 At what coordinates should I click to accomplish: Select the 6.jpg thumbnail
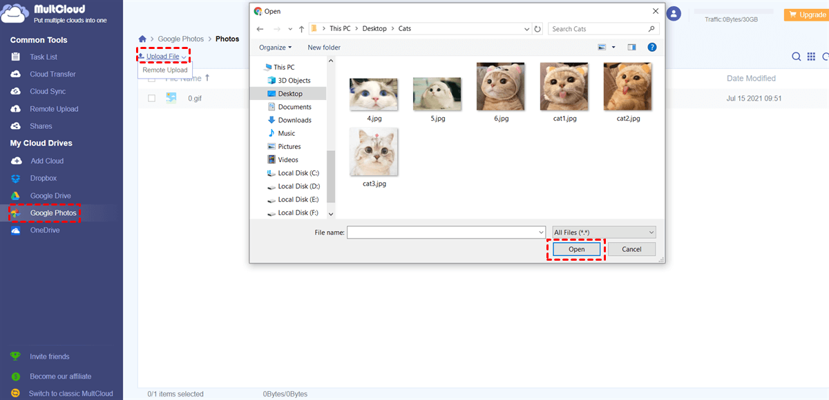click(x=501, y=87)
